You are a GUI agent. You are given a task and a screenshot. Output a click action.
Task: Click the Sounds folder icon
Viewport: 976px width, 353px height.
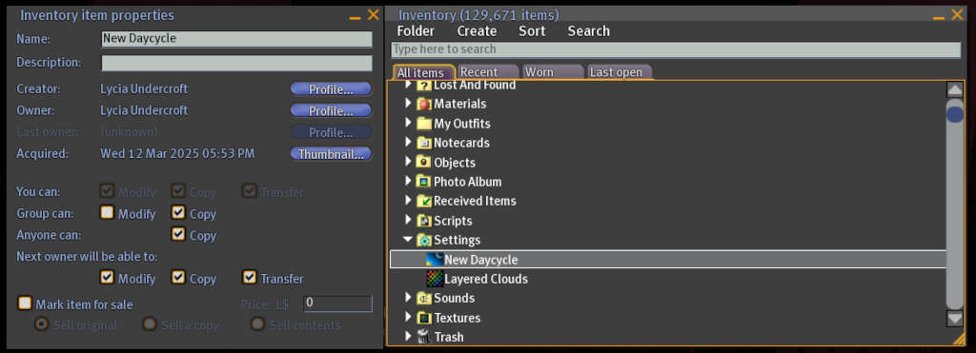424,299
